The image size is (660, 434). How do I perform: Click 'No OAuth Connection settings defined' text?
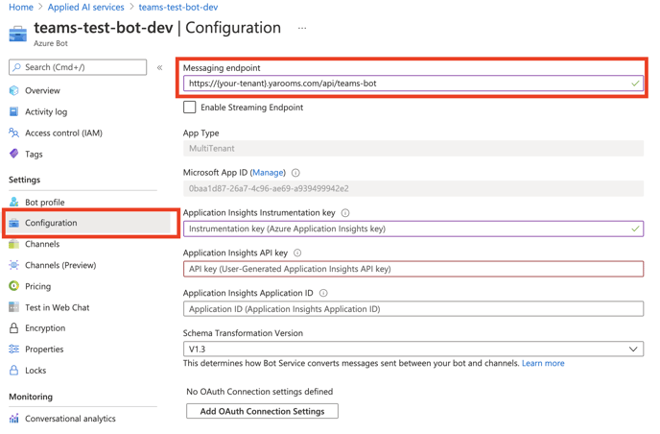tap(260, 392)
